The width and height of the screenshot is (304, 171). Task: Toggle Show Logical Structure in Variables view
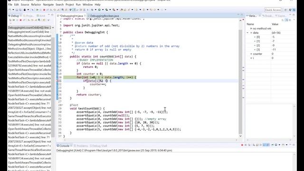pos(286,20)
